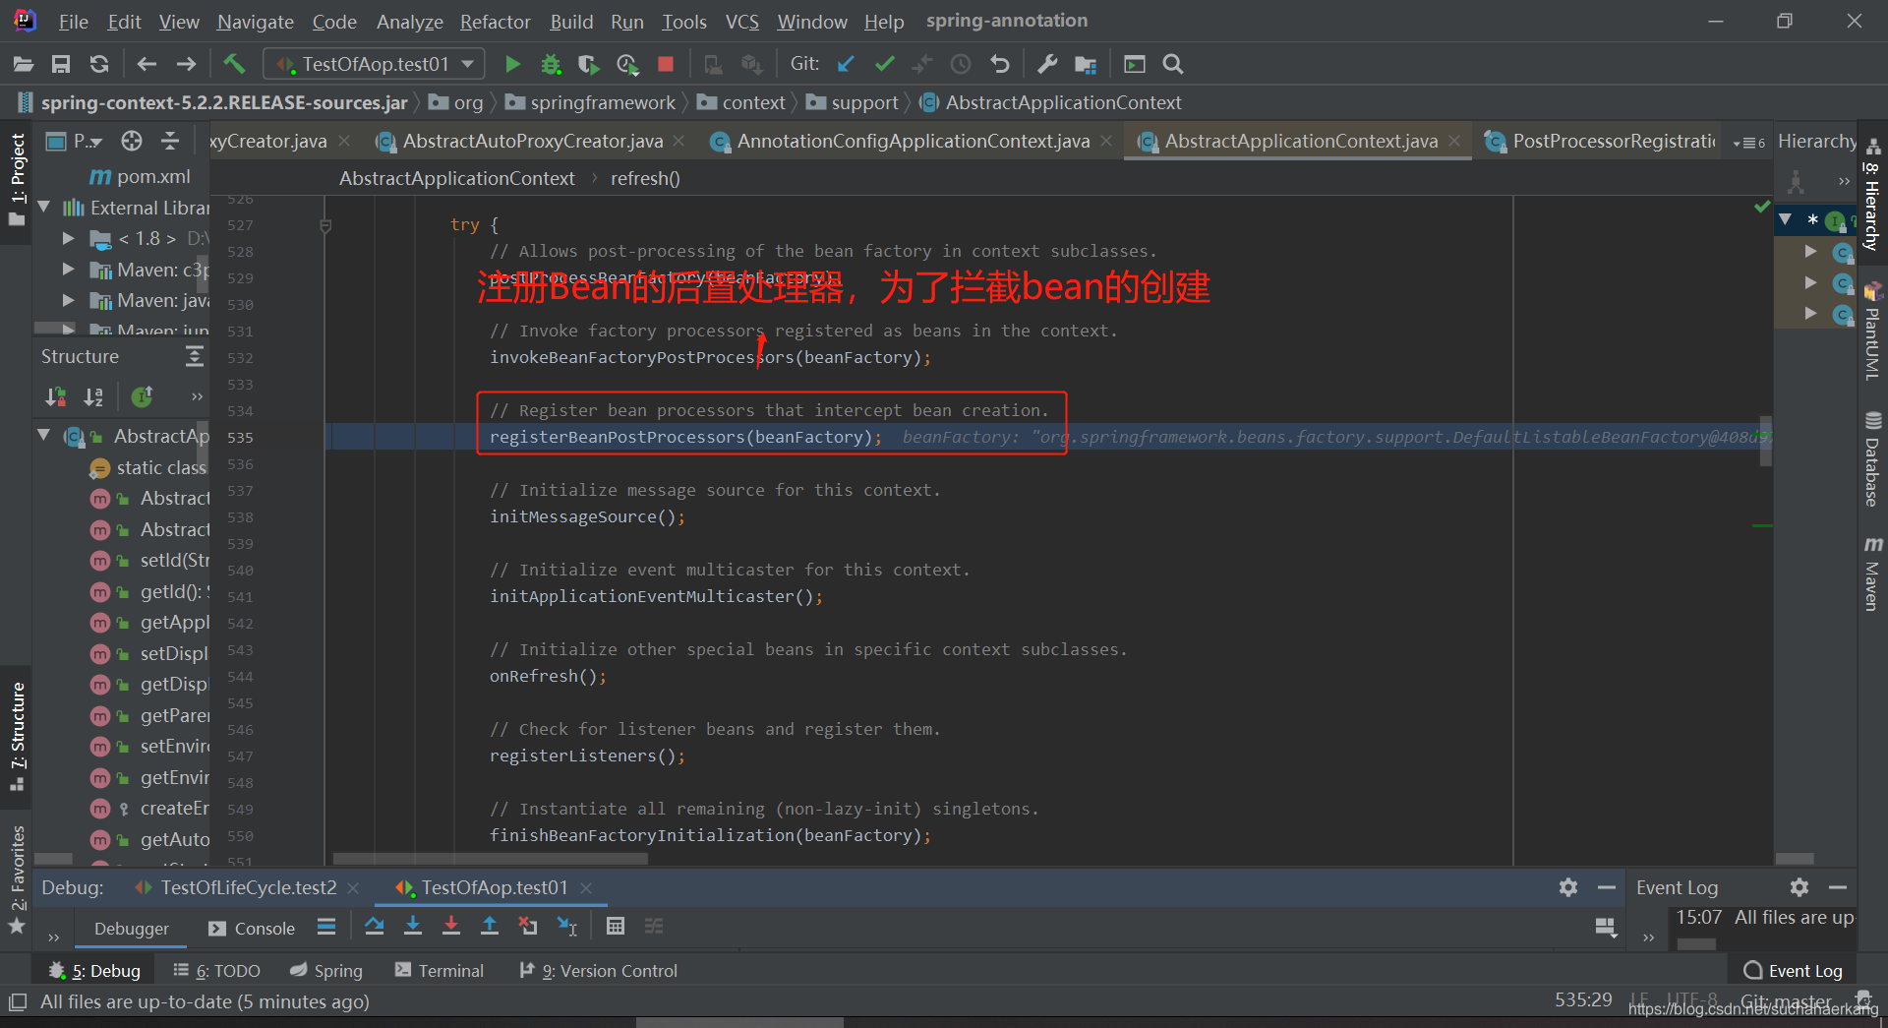The height and width of the screenshot is (1028, 1888).
Task: Click Step Over debugger icon
Action: (x=374, y=926)
